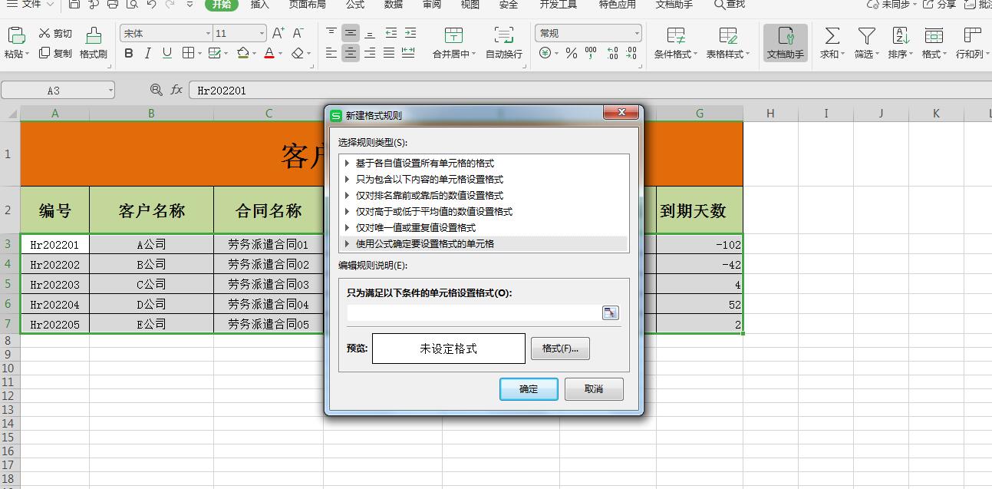Click the Format (格式(F)...) button
The width and height of the screenshot is (992, 489).
point(560,349)
